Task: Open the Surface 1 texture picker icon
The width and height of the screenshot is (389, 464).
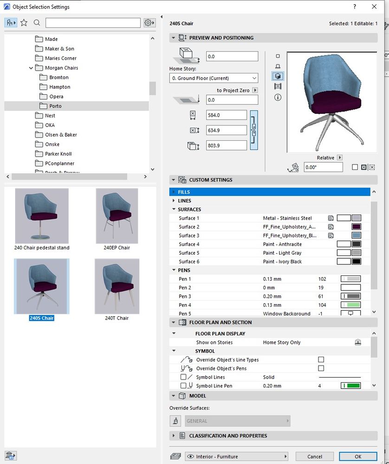Action: coord(331,218)
